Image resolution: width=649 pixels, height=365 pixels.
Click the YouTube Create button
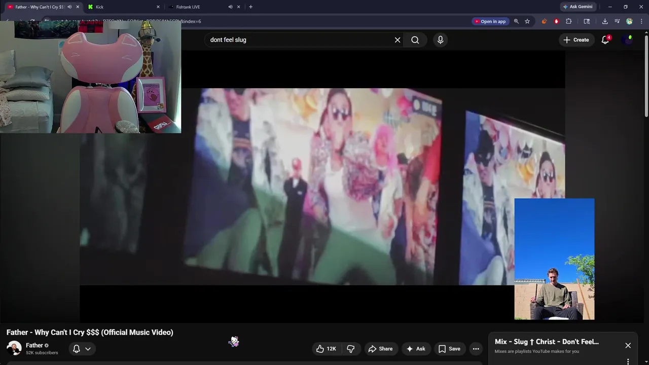pyautogui.click(x=576, y=40)
